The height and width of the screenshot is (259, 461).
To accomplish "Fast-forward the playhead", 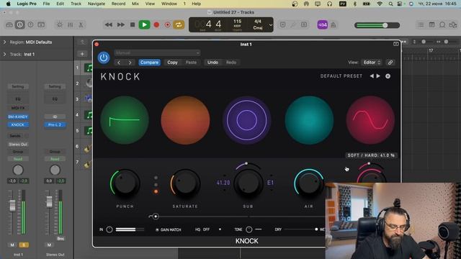I will 120,25.
